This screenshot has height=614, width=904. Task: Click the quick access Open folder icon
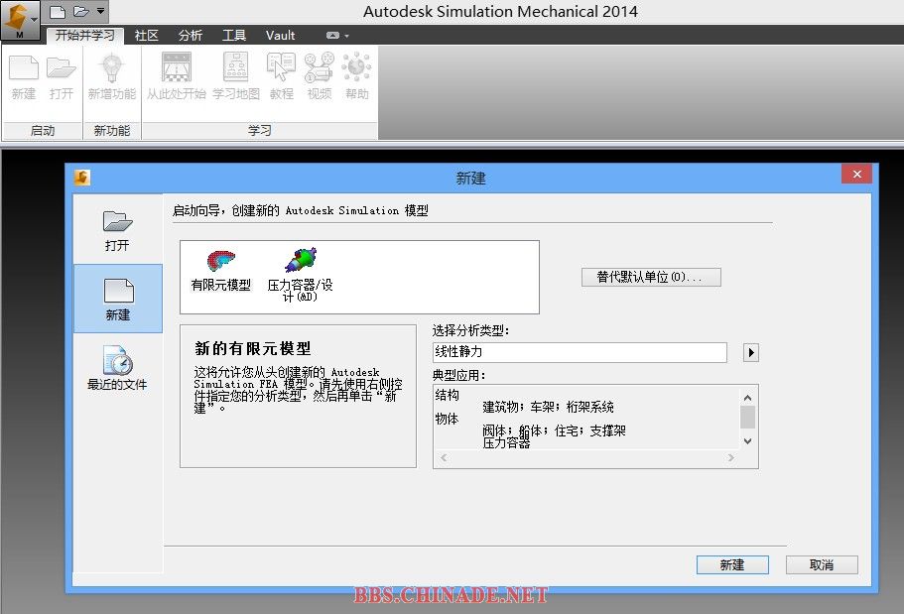[81, 12]
